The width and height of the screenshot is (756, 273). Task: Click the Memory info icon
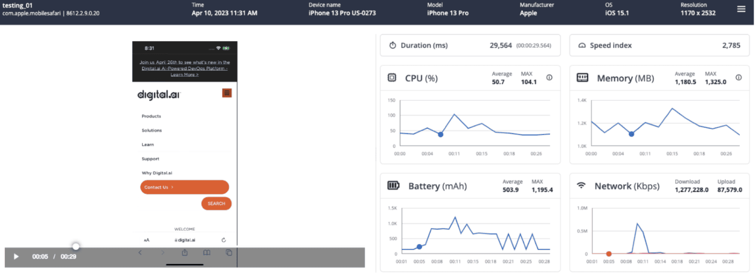(x=738, y=78)
